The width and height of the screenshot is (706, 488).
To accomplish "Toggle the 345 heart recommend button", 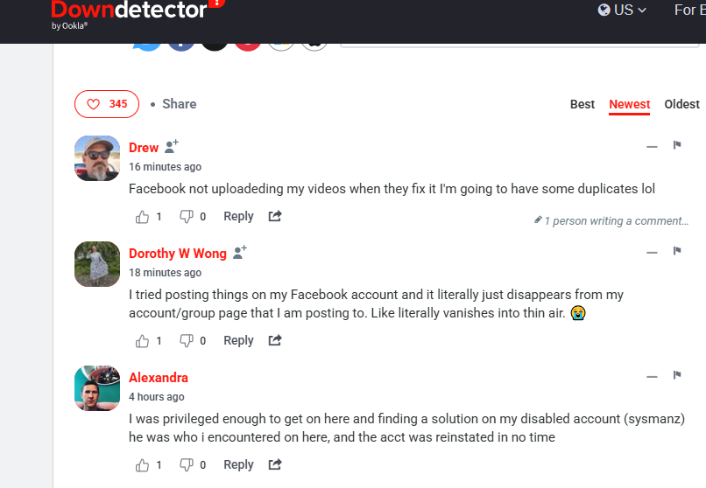I will 107,104.
